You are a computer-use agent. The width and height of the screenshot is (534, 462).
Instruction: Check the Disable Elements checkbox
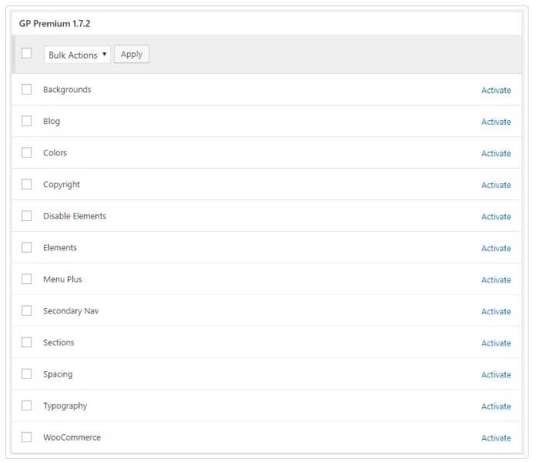pyautogui.click(x=27, y=216)
